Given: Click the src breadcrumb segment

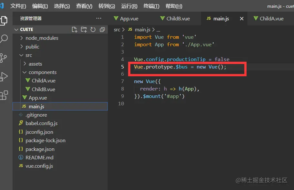Looking at the screenshot, I should [117, 30].
